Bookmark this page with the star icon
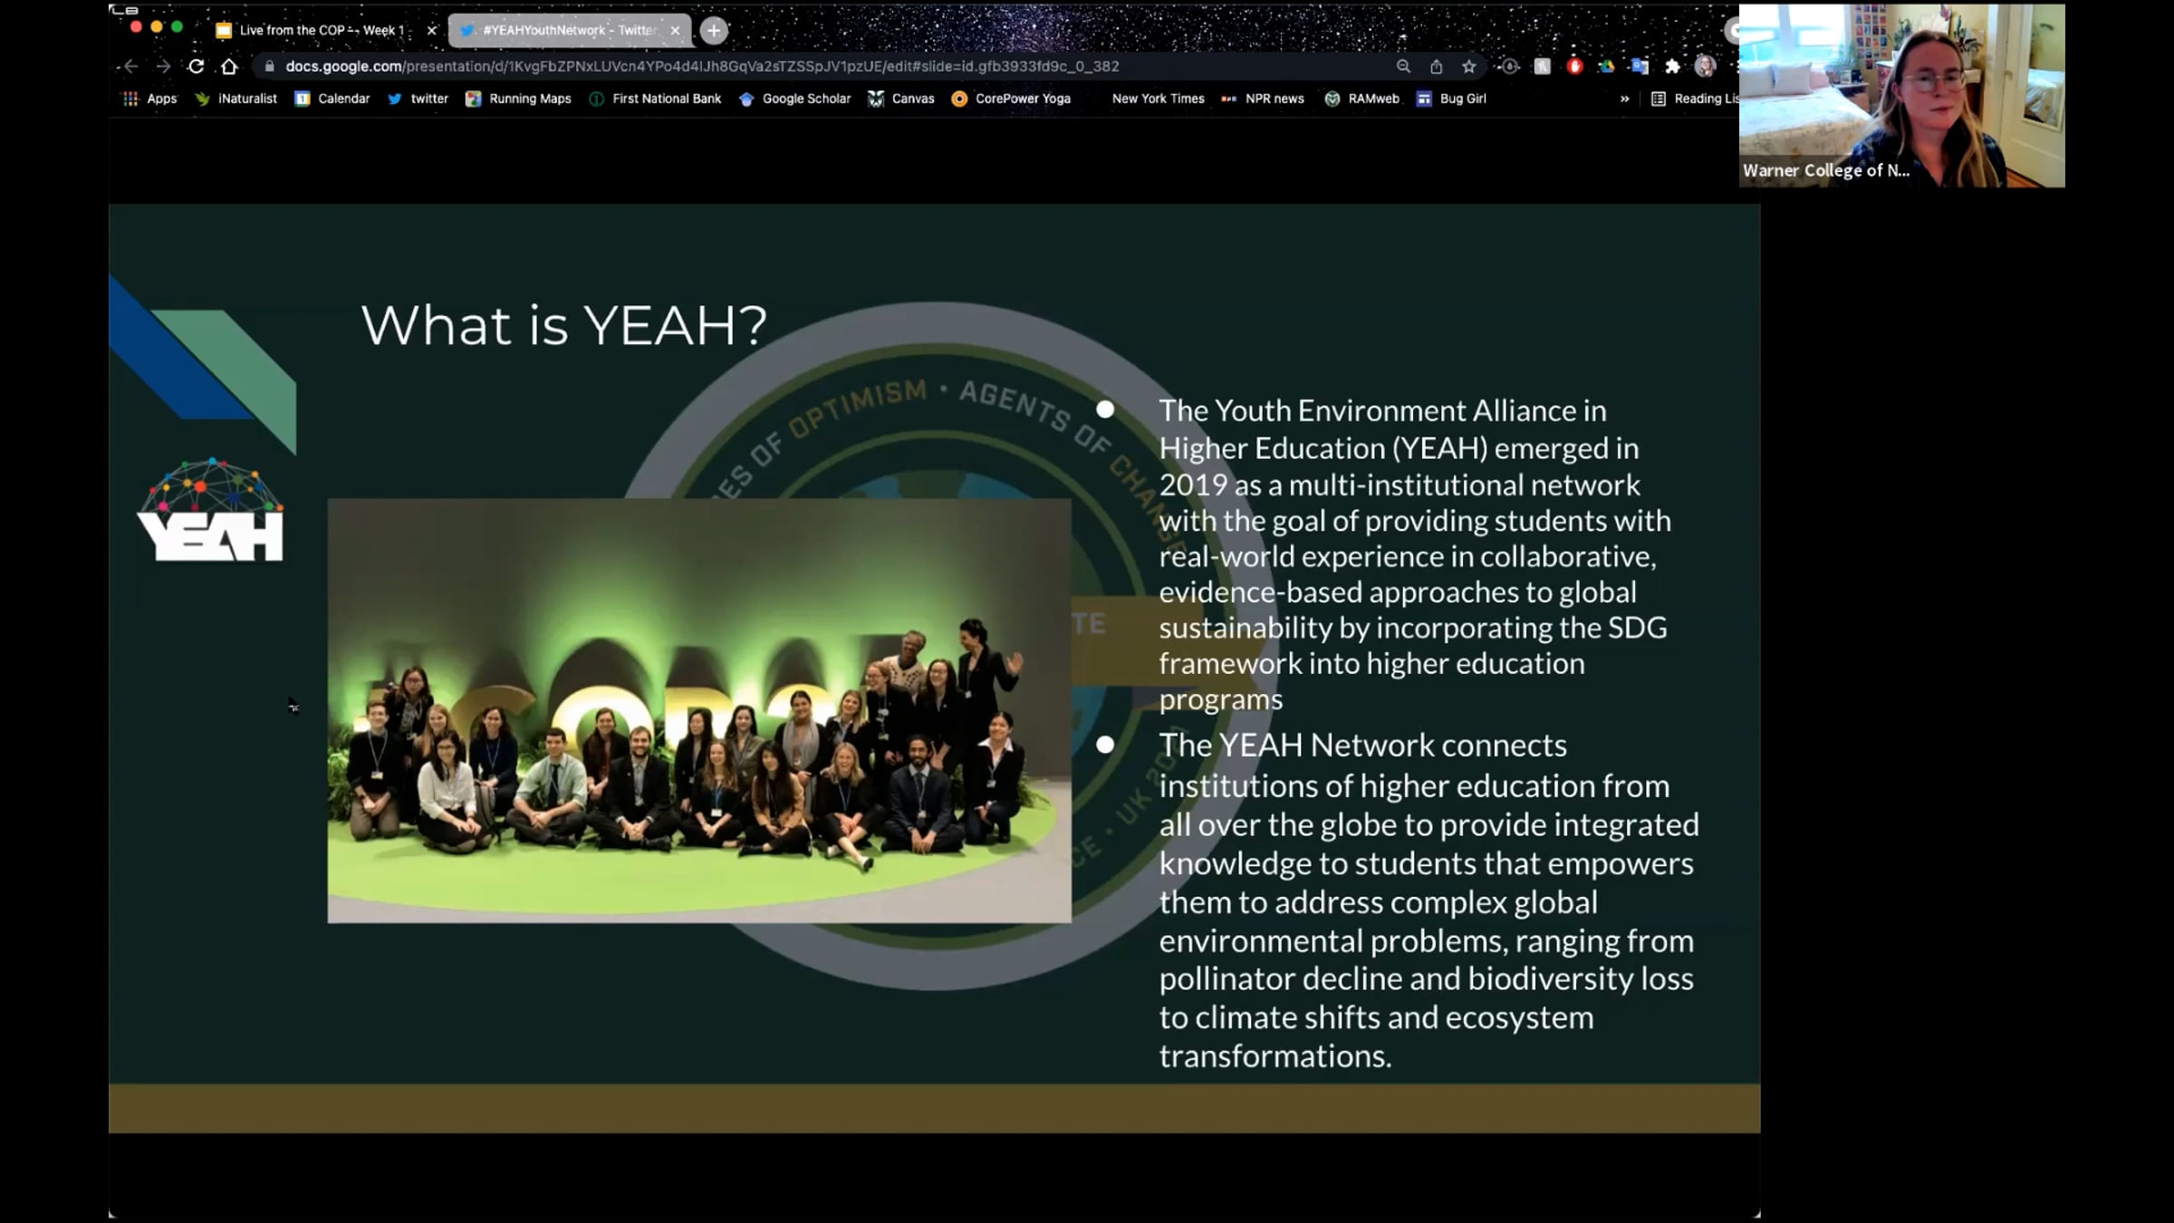Image resolution: width=2174 pixels, height=1223 pixels. 1468,66
